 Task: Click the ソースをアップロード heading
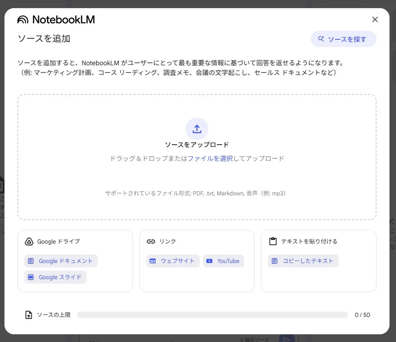[197, 145]
